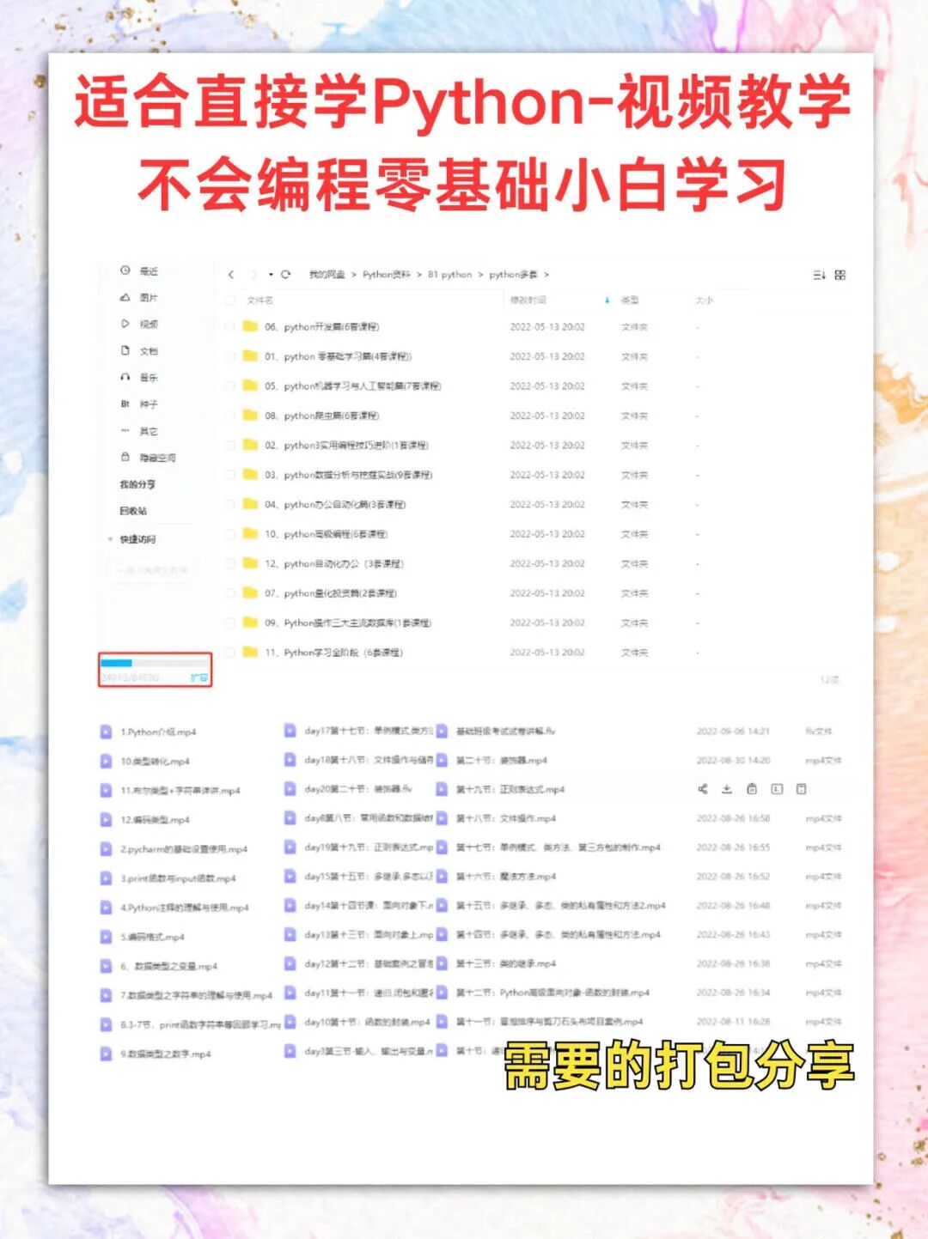This screenshot has width=928, height=1239.
Task: Check the box for 03、python数据分析与挖掘实战
Action: (x=229, y=474)
